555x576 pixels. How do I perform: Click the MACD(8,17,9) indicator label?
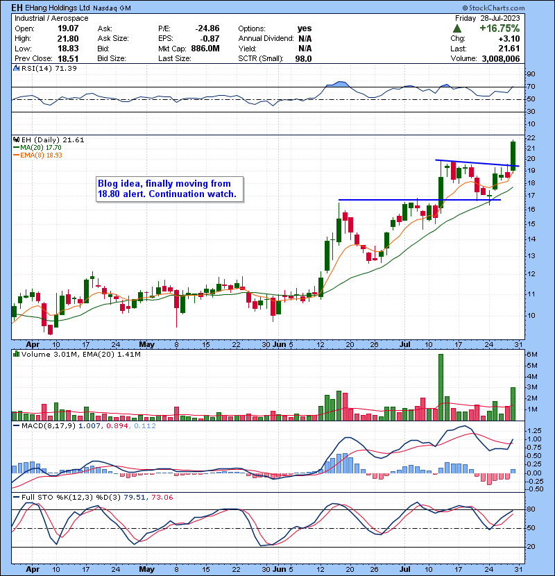pos(49,426)
